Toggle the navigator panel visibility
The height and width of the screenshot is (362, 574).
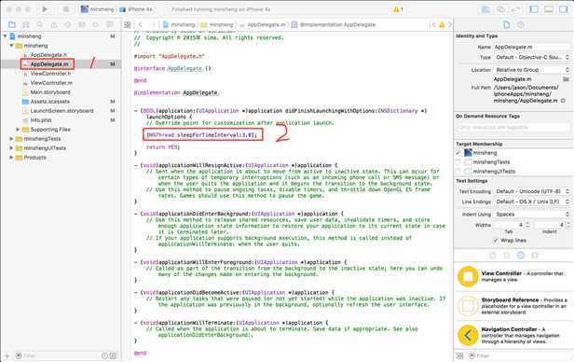tap(534, 9)
